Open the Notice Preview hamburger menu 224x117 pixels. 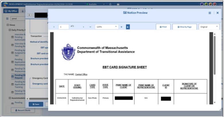[x=210, y=13]
